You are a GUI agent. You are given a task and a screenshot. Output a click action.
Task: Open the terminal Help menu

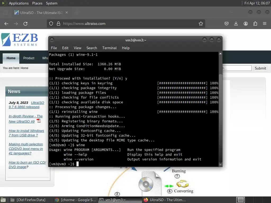pyautogui.click(x=126, y=48)
